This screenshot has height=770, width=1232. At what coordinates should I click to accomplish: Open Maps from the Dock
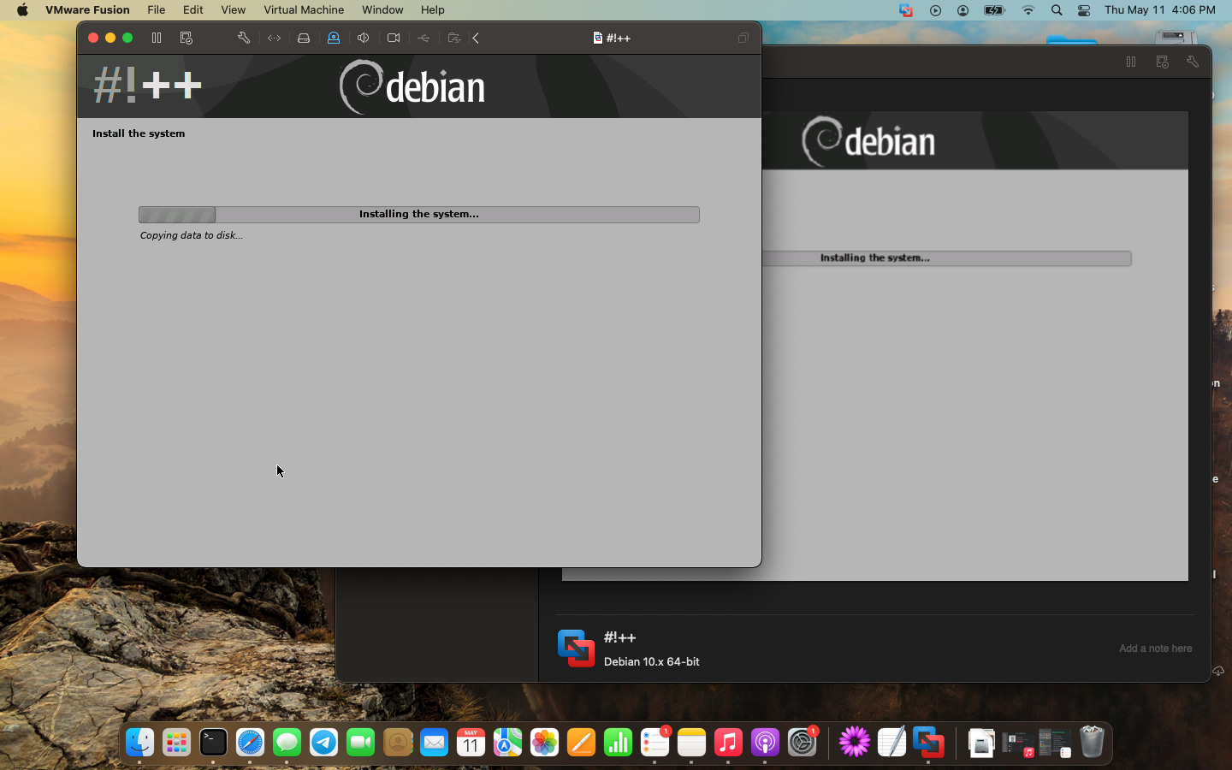508,743
